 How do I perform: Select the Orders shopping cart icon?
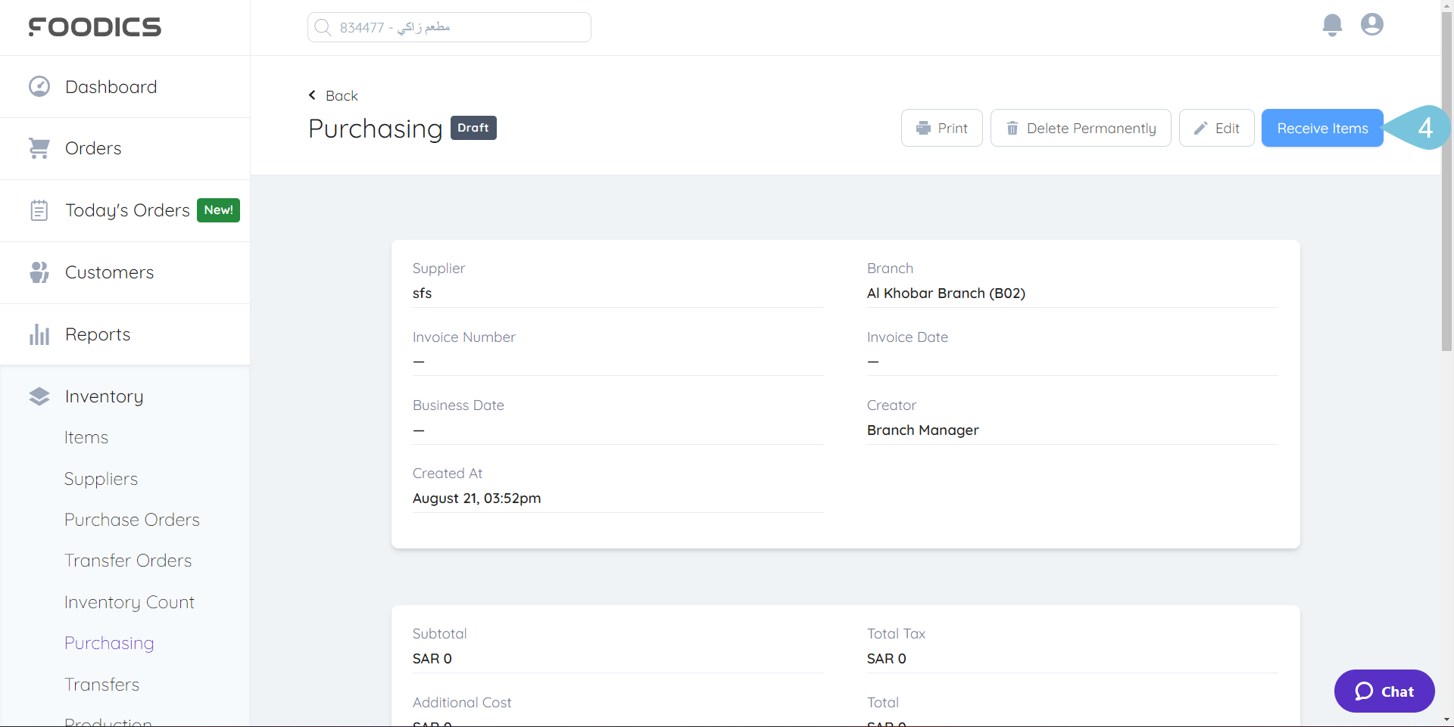pos(39,148)
